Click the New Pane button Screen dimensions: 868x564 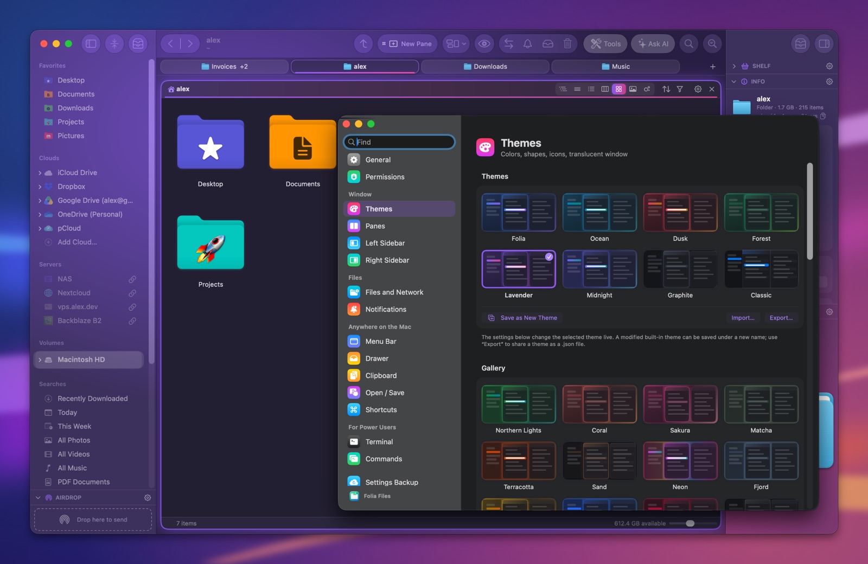coord(407,44)
